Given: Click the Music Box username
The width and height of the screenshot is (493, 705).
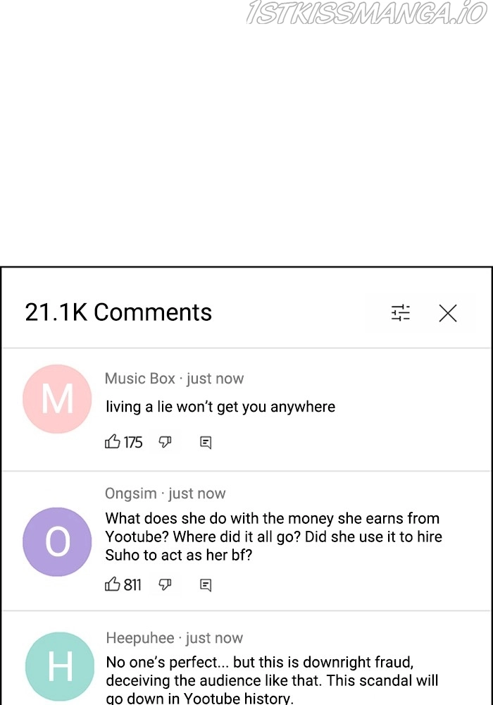Looking at the screenshot, I should [x=139, y=379].
